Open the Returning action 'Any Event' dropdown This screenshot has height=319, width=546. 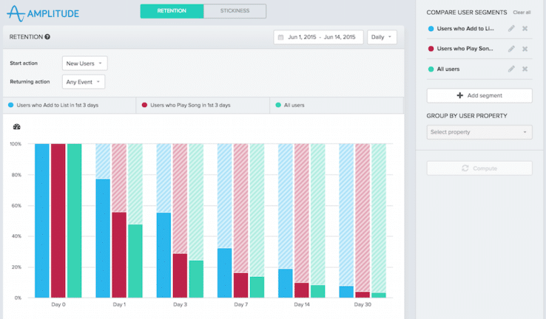click(84, 82)
